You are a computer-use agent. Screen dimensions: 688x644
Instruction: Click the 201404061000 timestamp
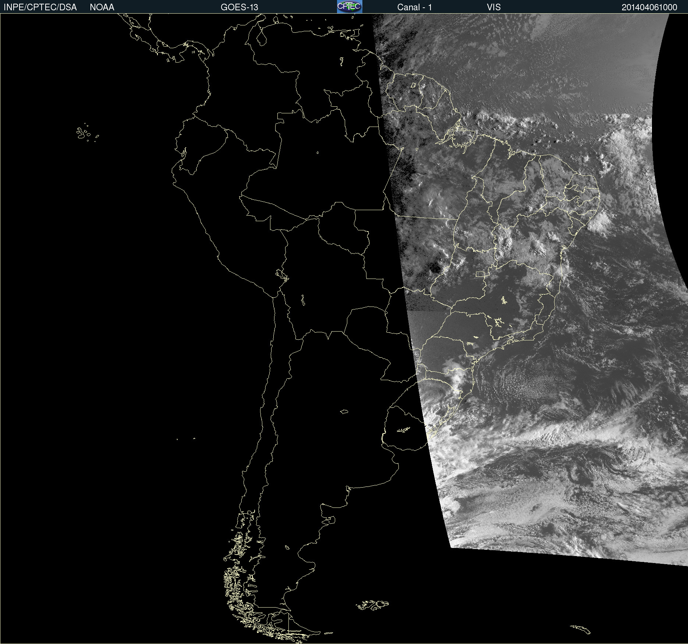[649, 7]
